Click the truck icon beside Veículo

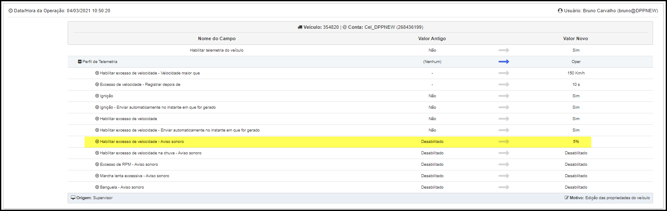pos(300,27)
